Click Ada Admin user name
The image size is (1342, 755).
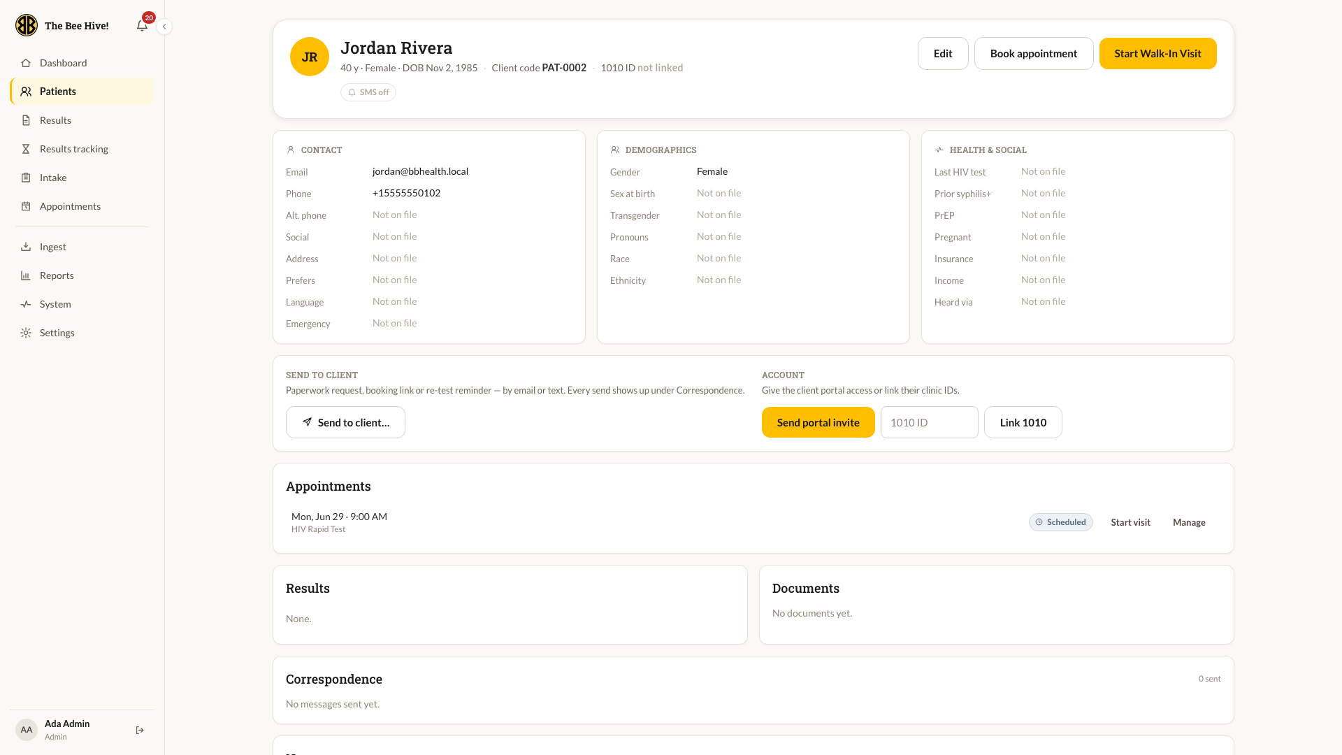(x=67, y=724)
